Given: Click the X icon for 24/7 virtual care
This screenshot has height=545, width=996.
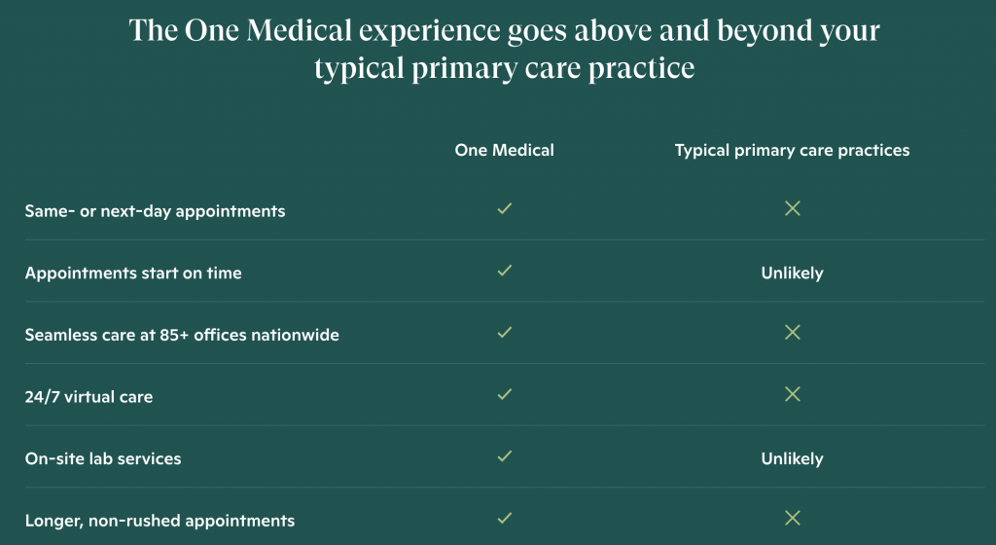Looking at the screenshot, I should [x=792, y=394].
